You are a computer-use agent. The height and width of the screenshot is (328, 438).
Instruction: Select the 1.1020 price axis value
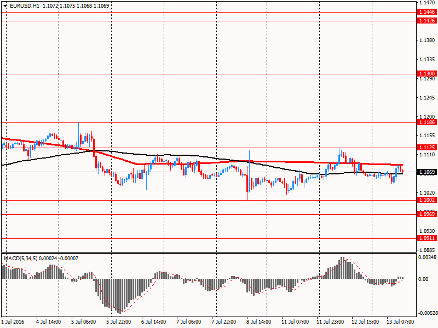(428, 193)
